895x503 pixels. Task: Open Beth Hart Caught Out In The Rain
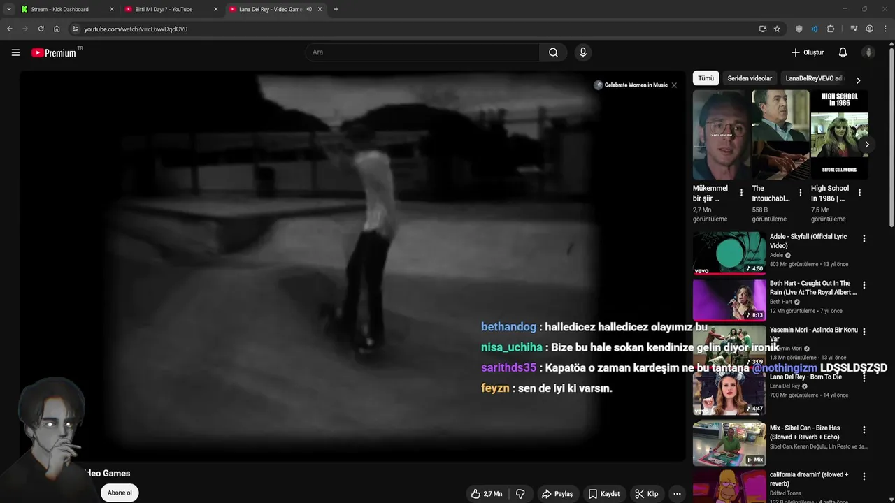[729, 299]
